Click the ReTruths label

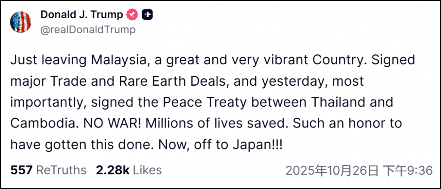(x=61, y=170)
